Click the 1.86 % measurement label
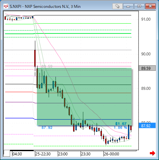The height and width of the screenshot is (160, 159). coord(120,128)
